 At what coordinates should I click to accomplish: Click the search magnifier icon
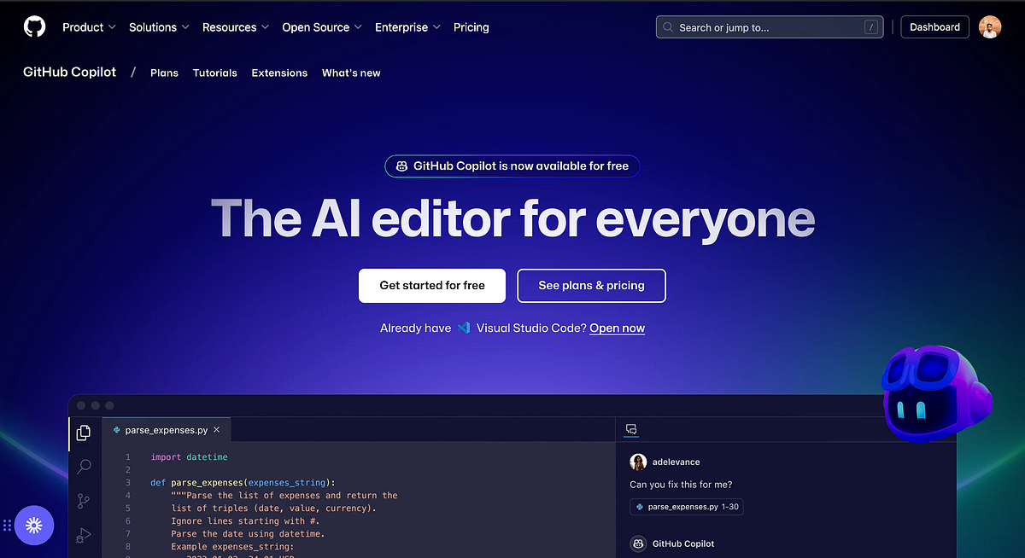tap(668, 27)
